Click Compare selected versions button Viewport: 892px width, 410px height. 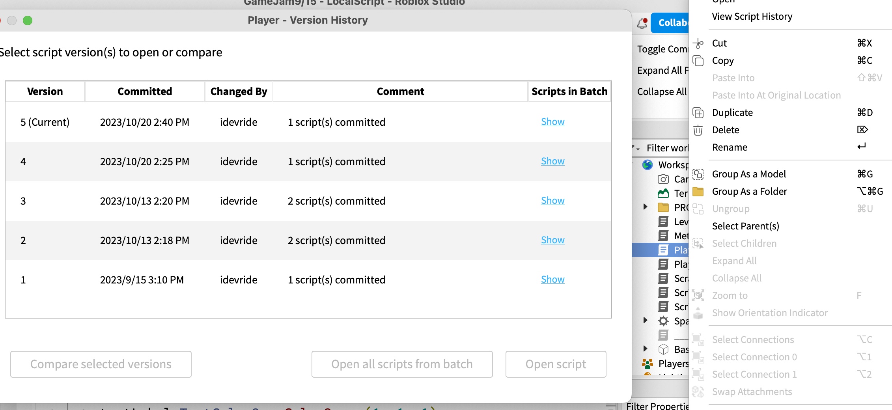(x=101, y=364)
